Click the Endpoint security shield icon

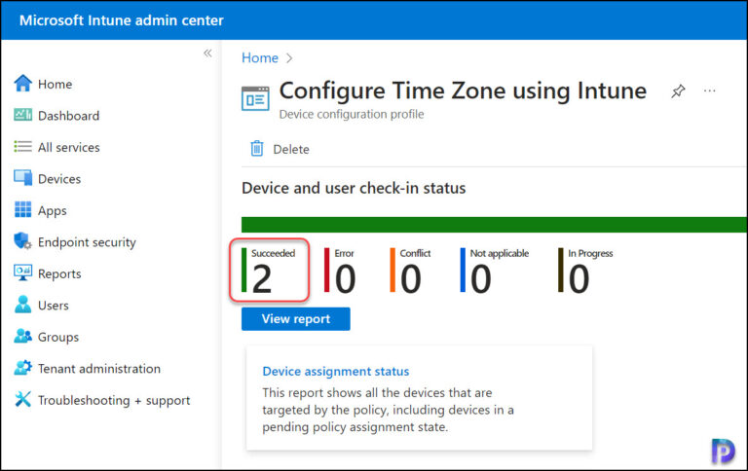22,241
